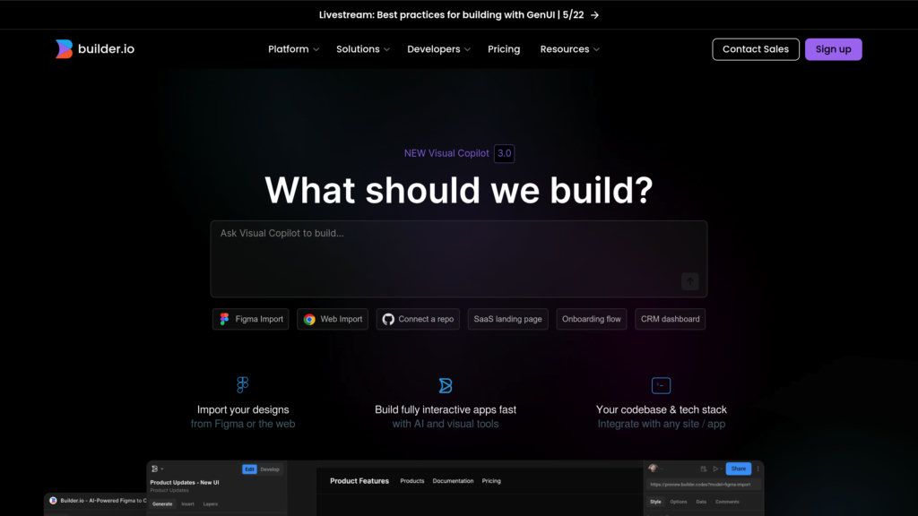Click the preview URL field in right panel
Viewport: 918px width, 516px height.
703,485
